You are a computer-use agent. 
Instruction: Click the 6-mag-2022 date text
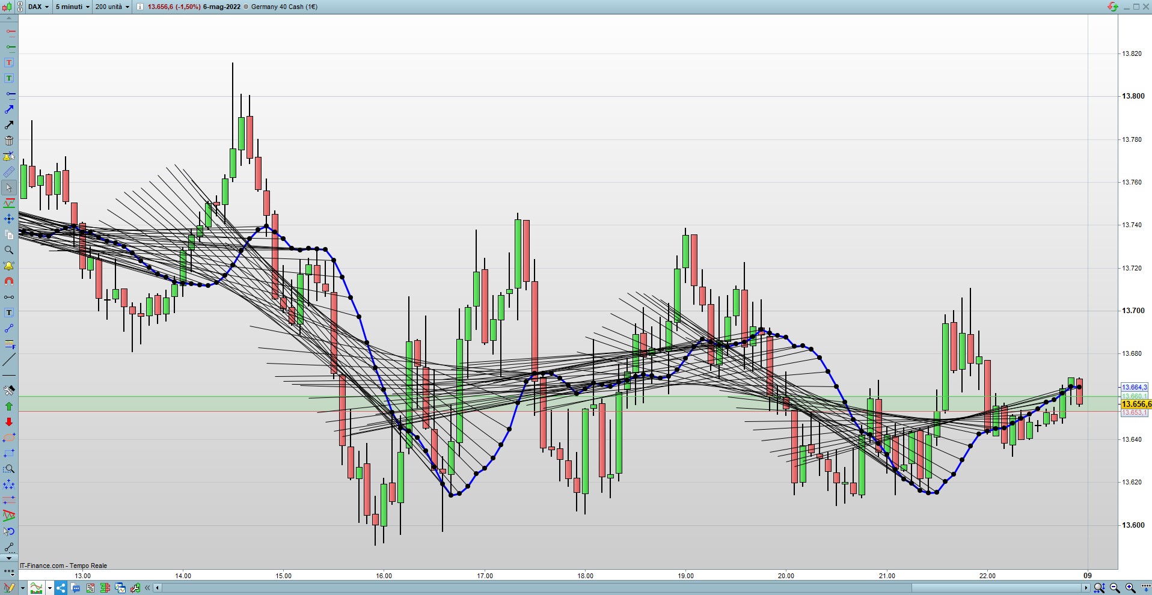pyautogui.click(x=222, y=7)
